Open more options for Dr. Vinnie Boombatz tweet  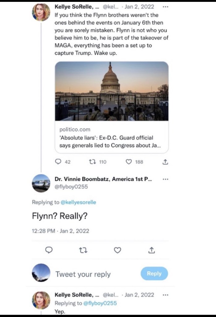coord(166,179)
